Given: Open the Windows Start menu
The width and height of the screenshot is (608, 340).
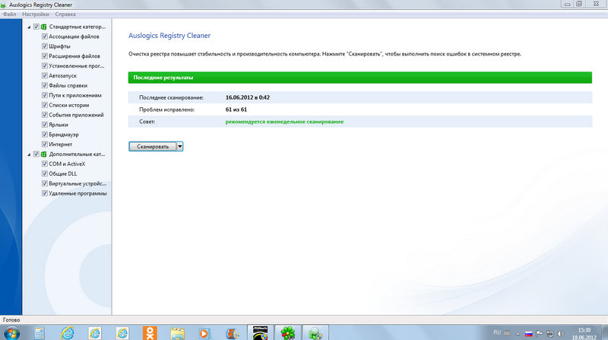Looking at the screenshot, I should tap(11, 333).
